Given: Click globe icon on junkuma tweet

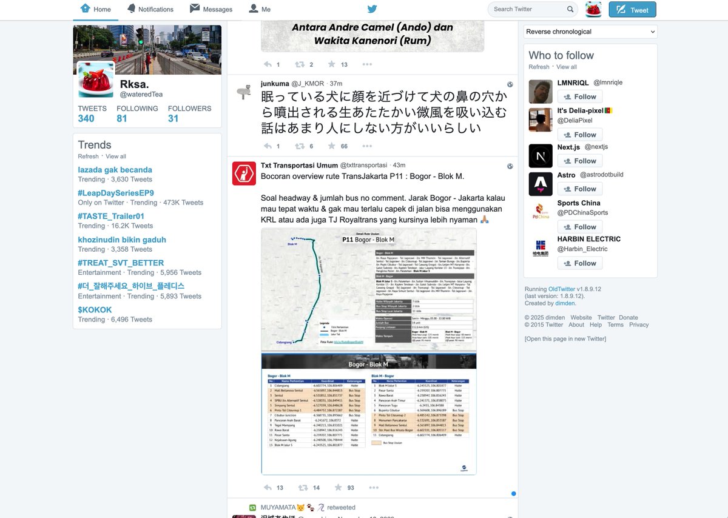Looking at the screenshot, I should (x=510, y=84).
